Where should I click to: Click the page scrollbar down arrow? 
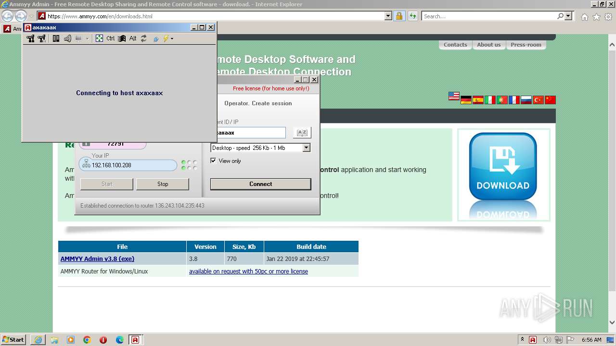[612, 322]
